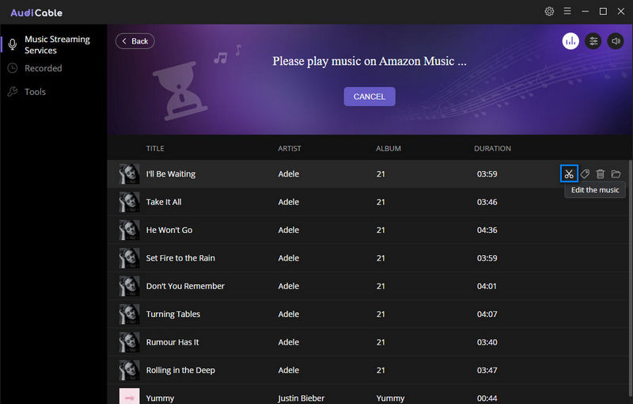This screenshot has width=633, height=404.
Task: Click album cover of Set Fire to the Rain
Action: [x=129, y=257]
